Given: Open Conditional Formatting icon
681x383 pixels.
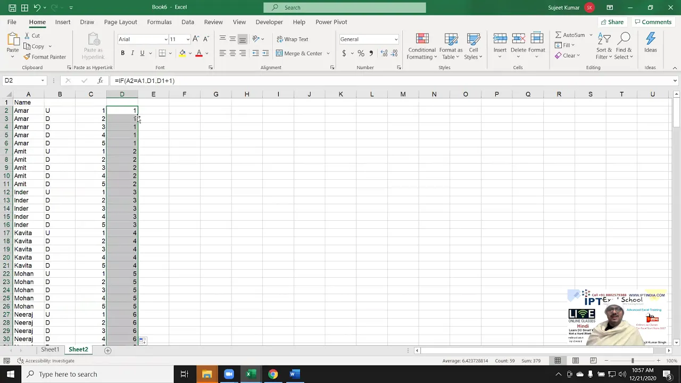Looking at the screenshot, I should pyautogui.click(x=422, y=39).
